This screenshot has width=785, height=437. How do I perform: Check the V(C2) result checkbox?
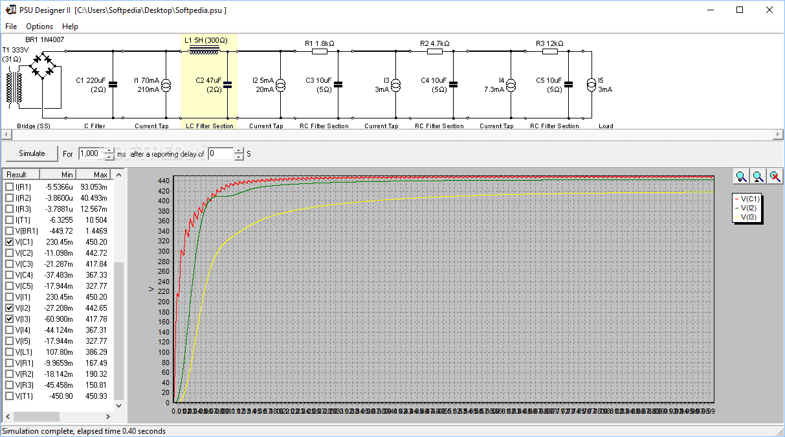[9, 252]
